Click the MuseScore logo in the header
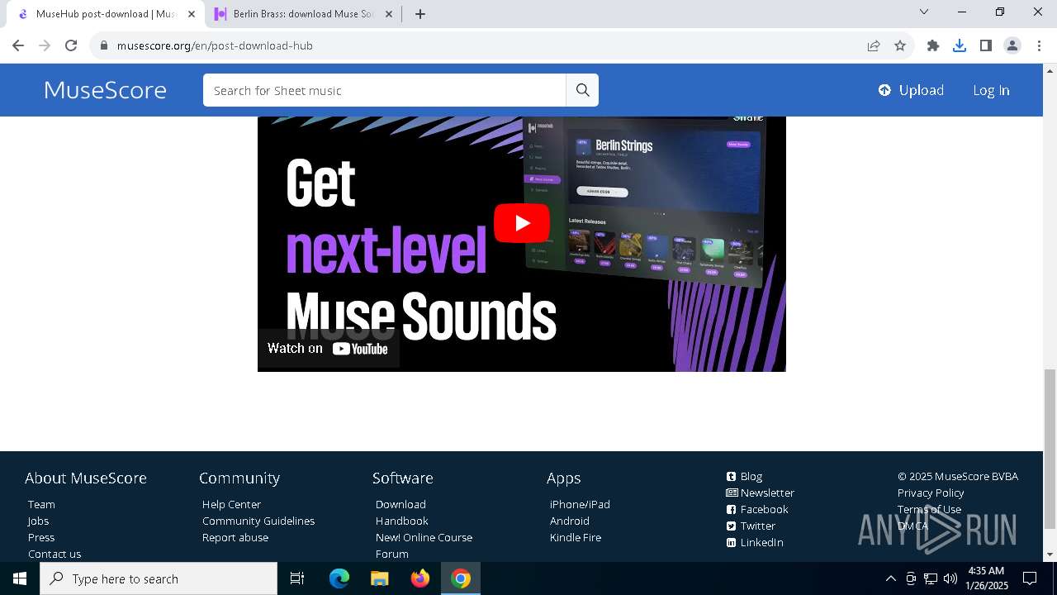 [x=105, y=90]
